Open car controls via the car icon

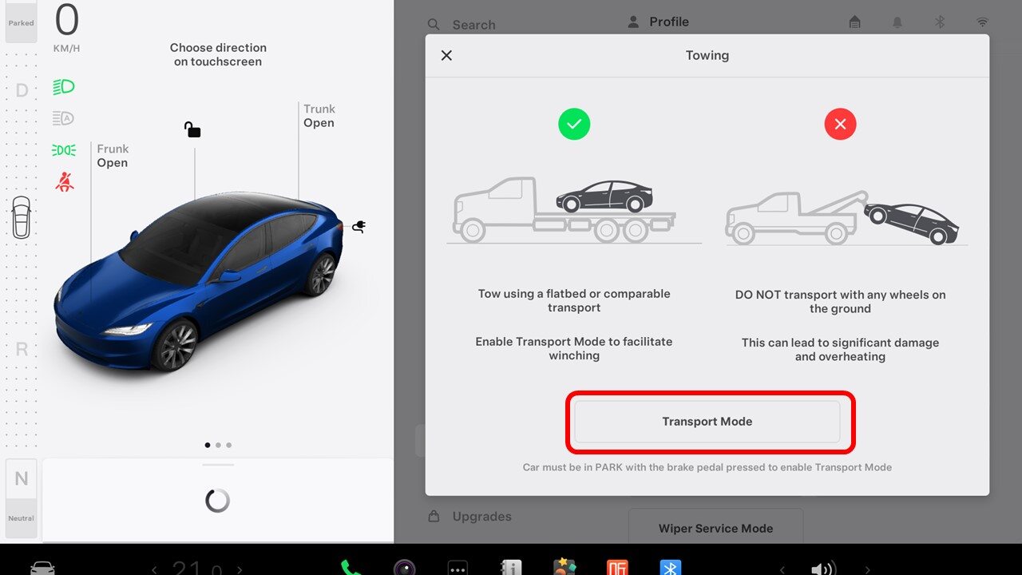42,568
